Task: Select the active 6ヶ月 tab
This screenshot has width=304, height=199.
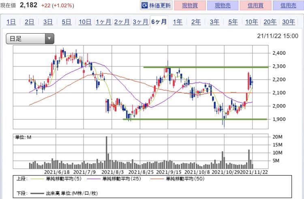Action: click(x=159, y=22)
